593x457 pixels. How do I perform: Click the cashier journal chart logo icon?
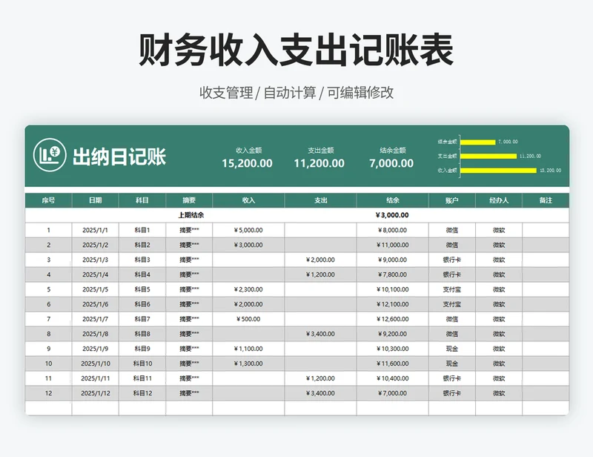tap(50, 155)
